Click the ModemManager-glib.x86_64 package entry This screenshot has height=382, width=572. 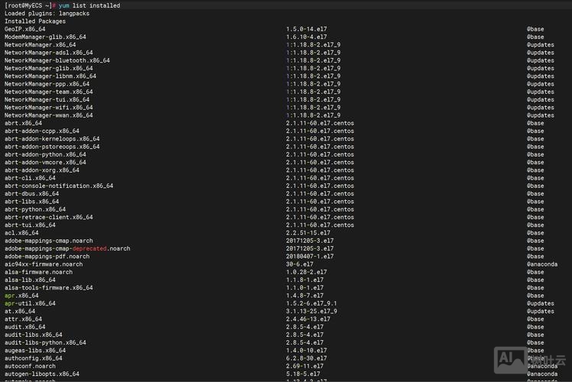pos(45,37)
